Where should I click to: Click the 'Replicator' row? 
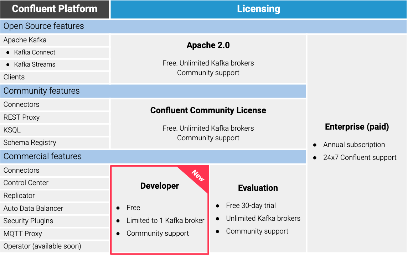pyautogui.click(x=55, y=196)
